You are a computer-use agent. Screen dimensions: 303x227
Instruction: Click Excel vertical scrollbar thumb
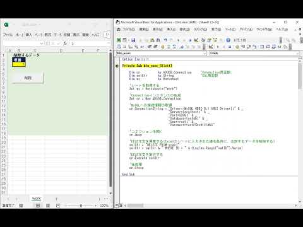110,119
